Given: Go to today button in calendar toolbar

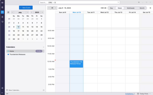Looking at the screenshot, I should coord(52,8).
